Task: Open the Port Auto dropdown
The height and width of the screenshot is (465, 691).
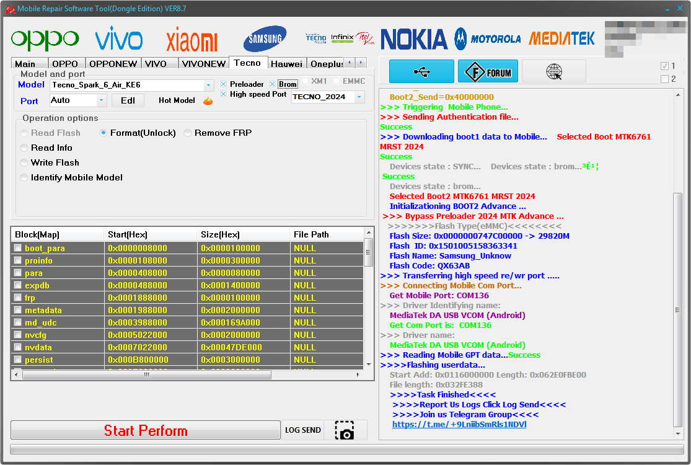Action: (x=102, y=101)
